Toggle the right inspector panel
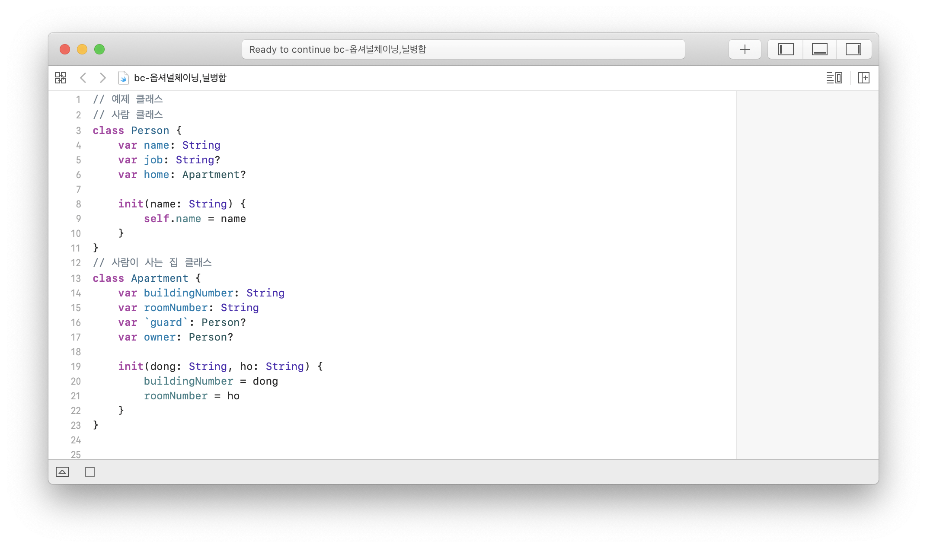The image size is (927, 548). coord(853,49)
